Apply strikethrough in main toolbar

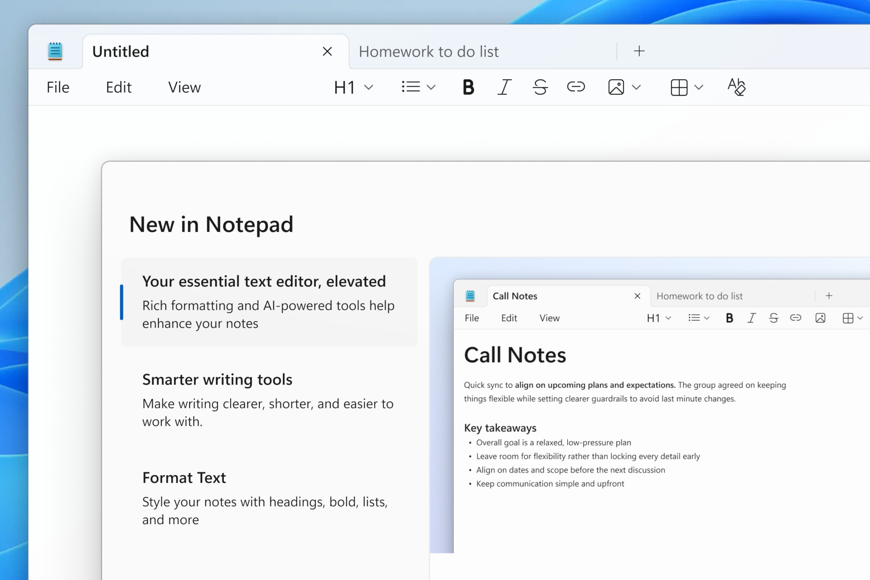tap(540, 87)
